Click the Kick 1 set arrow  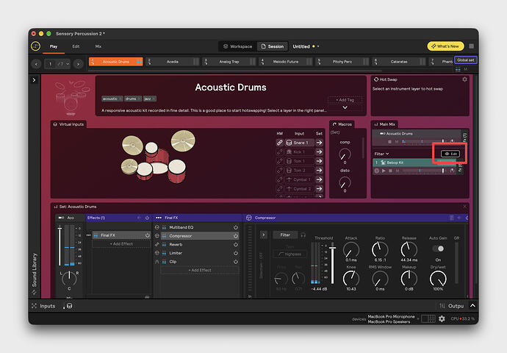click(x=319, y=151)
